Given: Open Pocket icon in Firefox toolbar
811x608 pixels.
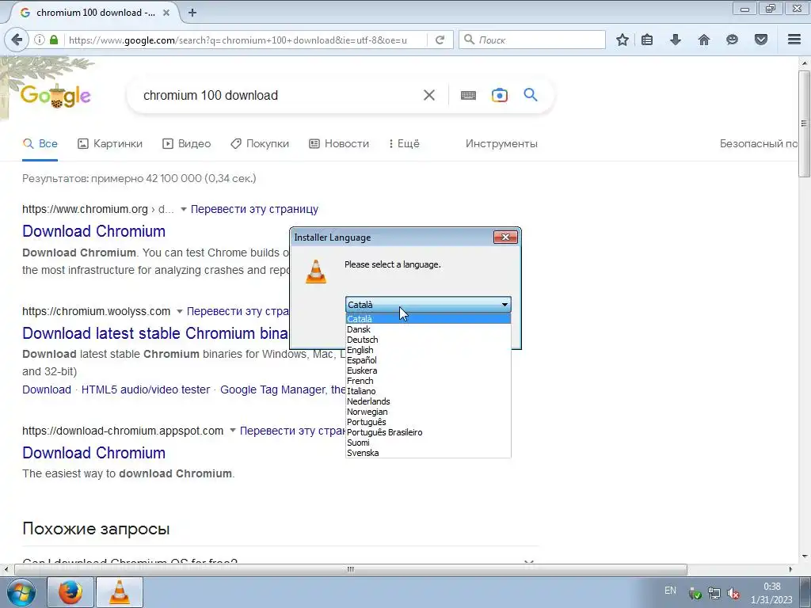Looking at the screenshot, I should coord(761,40).
